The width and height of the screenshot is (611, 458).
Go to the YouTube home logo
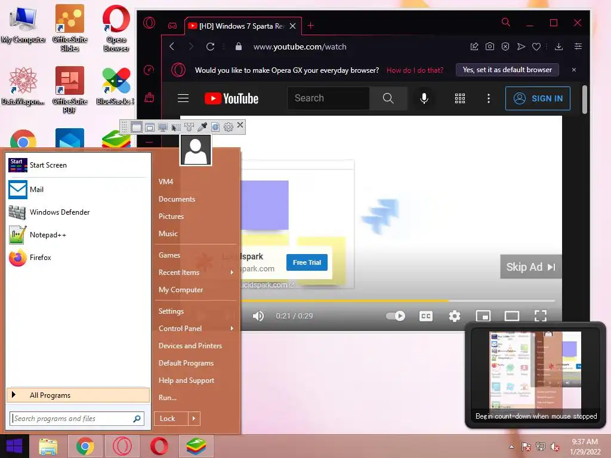(232, 98)
